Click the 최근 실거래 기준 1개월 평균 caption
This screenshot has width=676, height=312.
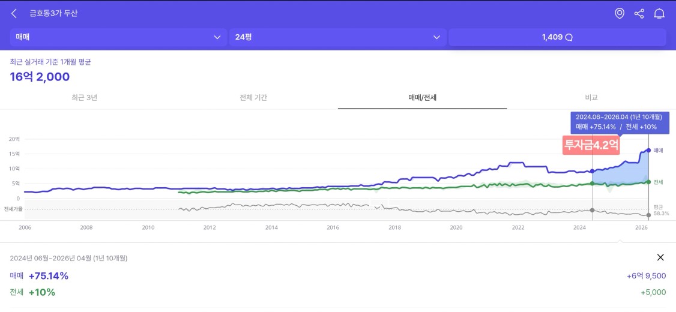[50, 62]
